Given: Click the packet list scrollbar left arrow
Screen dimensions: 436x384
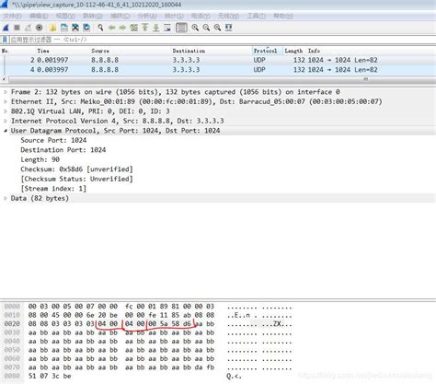Looking at the screenshot, I should coord(4,79).
